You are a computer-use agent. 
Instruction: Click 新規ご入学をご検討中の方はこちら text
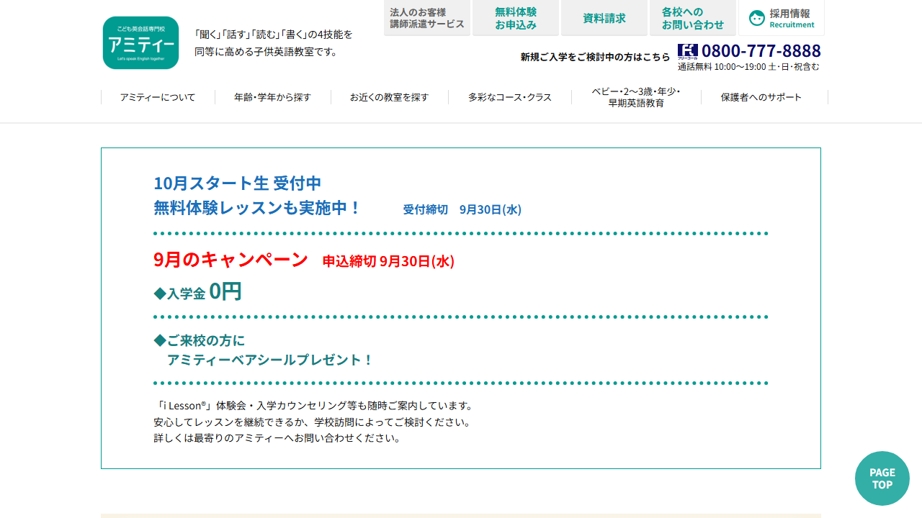[595, 57]
